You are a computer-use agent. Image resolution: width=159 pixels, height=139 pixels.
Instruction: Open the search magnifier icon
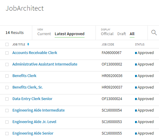click(154, 32)
